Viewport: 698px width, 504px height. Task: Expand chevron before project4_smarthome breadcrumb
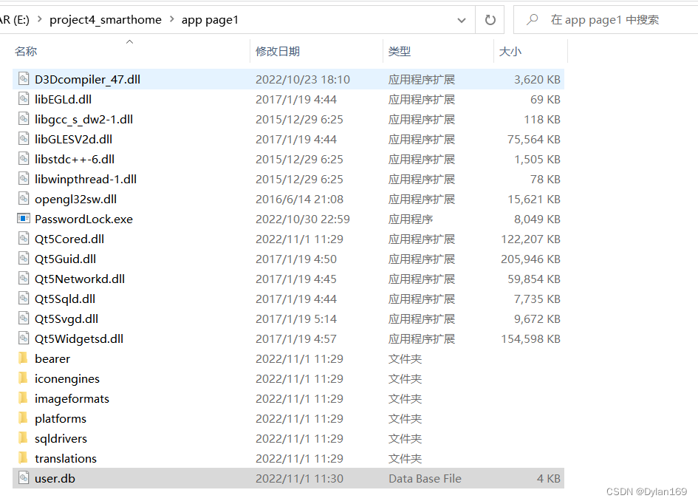(x=40, y=20)
